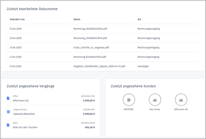
Task: Click the transaction number R2026042302X
Action: coord(88,123)
